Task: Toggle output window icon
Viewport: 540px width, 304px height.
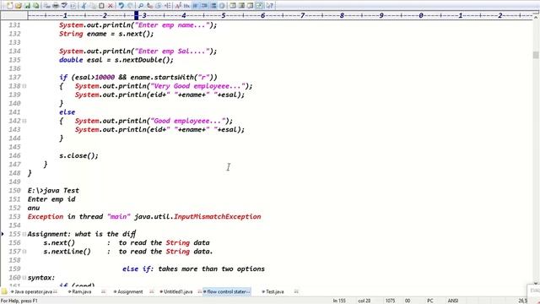Action: [x=241, y=6]
